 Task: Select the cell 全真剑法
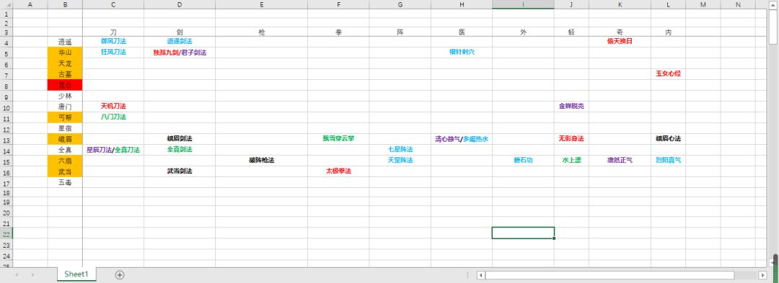pyautogui.click(x=180, y=150)
